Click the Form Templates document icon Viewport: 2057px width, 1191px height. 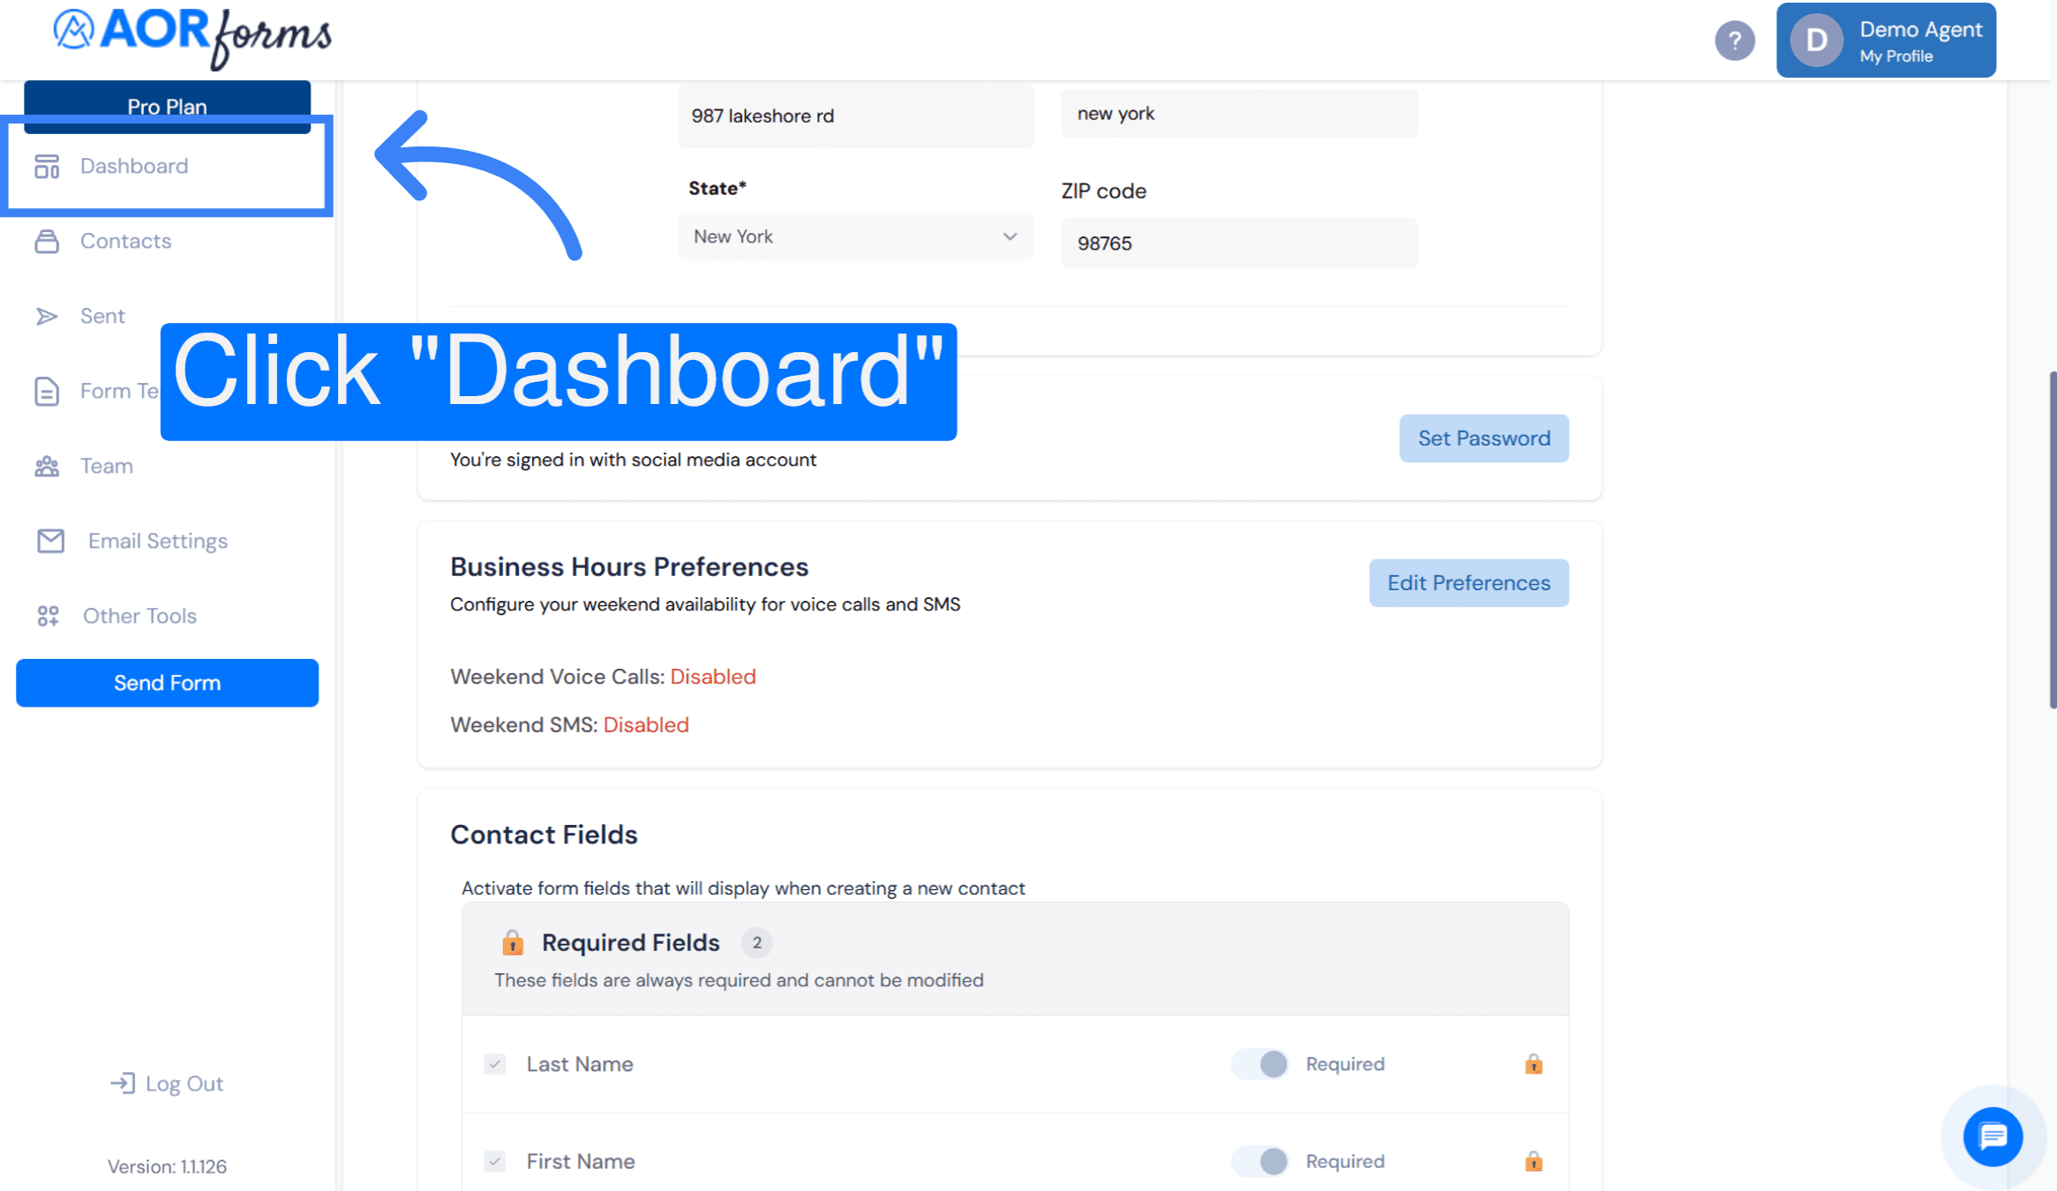[47, 391]
